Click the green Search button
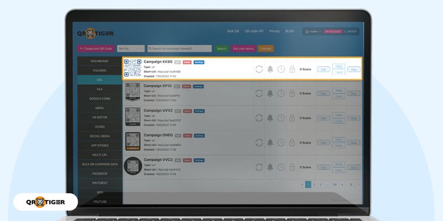Viewport: 443px width, 221px height. click(221, 49)
